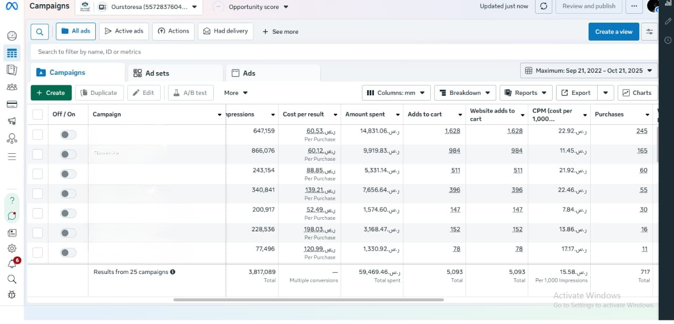The height and width of the screenshot is (324, 674).
Task: Tick the checkbox for the second campaign row
Action: 37,154
